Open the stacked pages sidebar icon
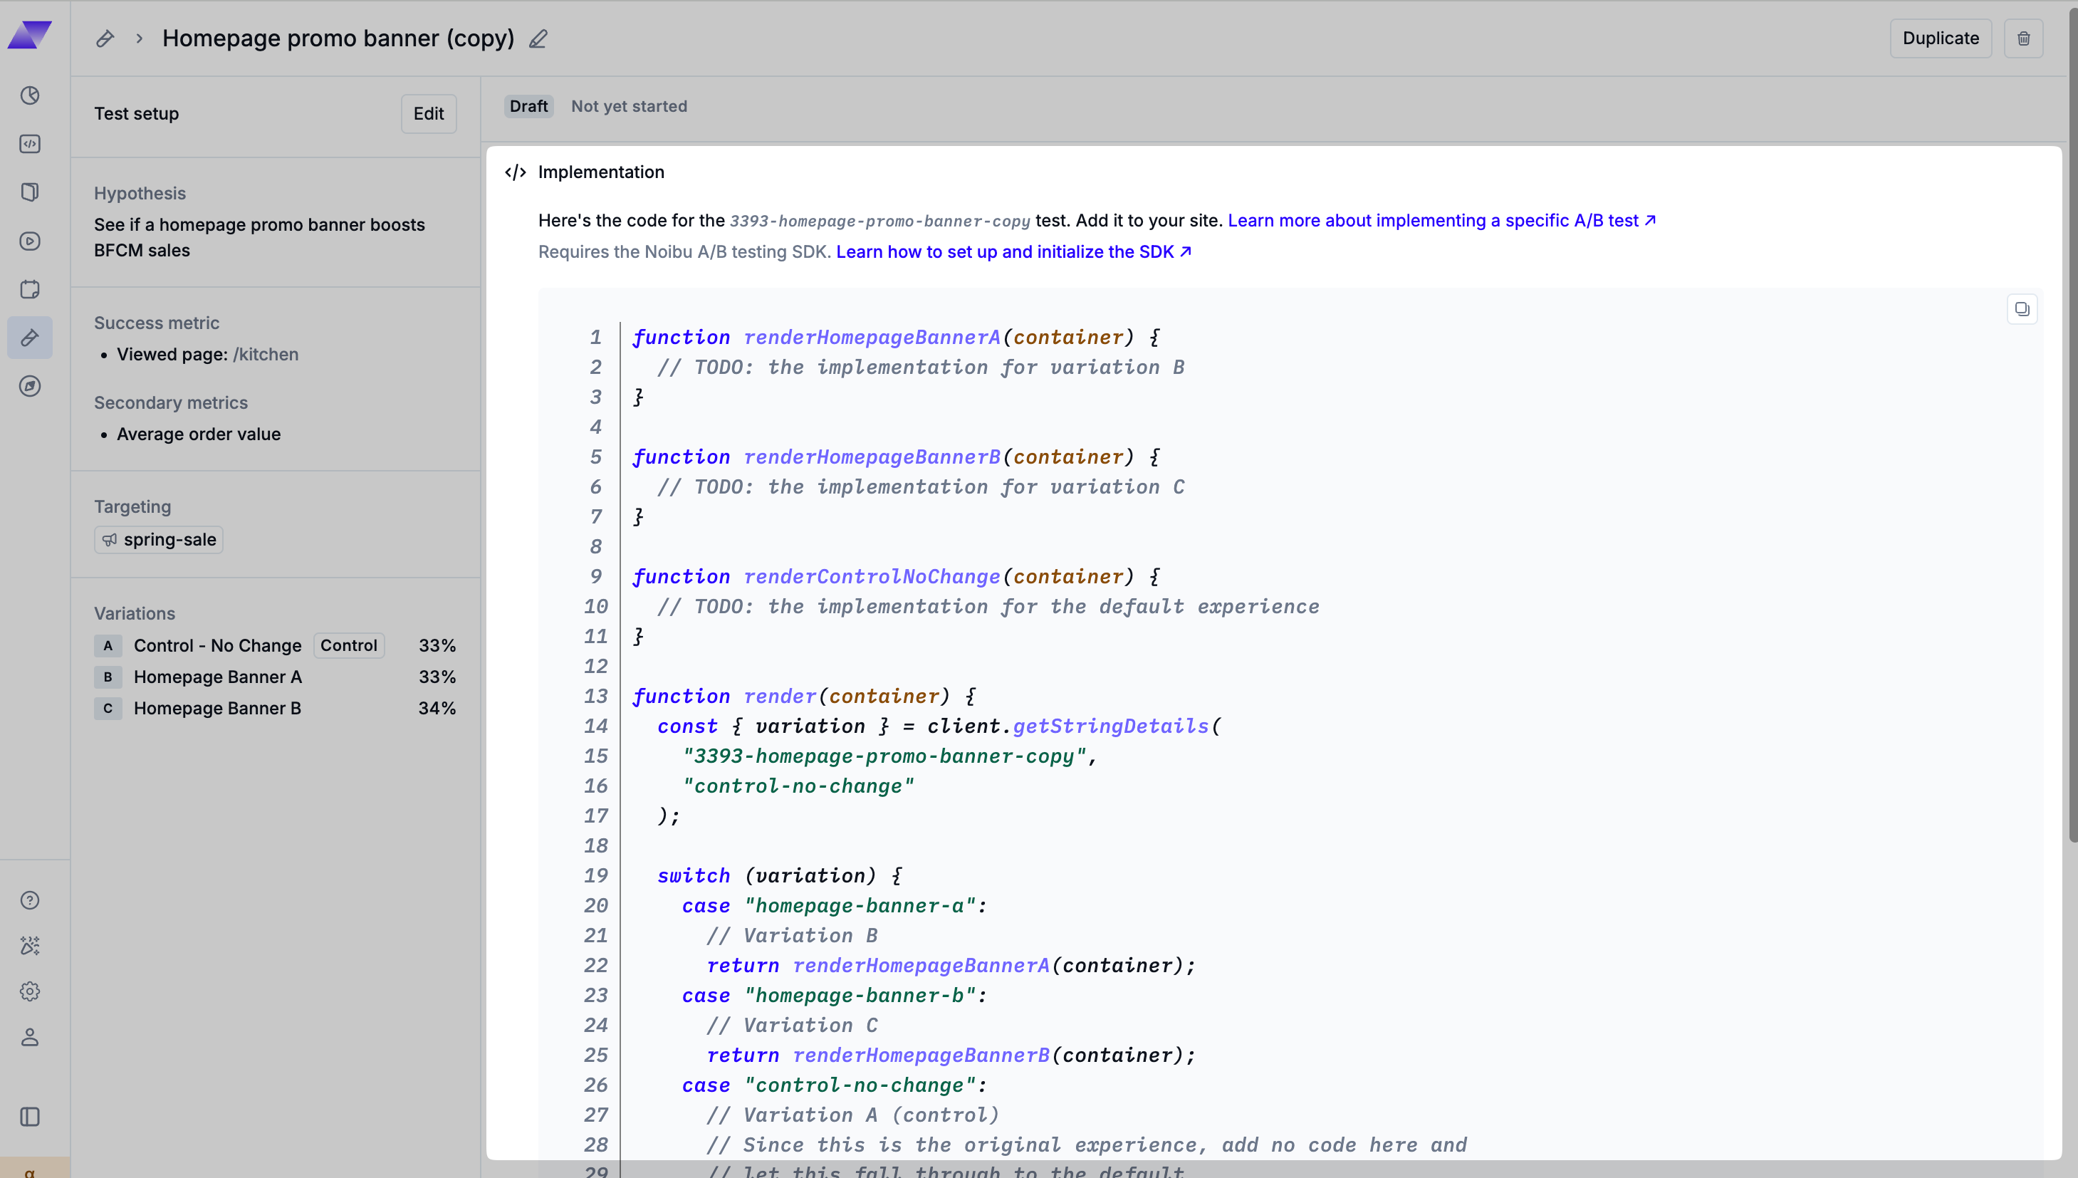The height and width of the screenshot is (1178, 2078). pyautogui.click(x=30, y=192)
